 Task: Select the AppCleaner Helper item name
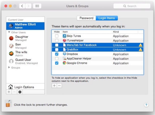pyautogui.click(x=79, y=58)
